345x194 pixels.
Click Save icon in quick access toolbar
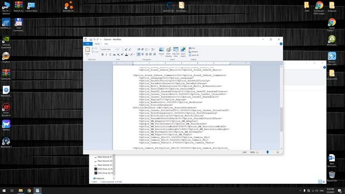(91, 39)
